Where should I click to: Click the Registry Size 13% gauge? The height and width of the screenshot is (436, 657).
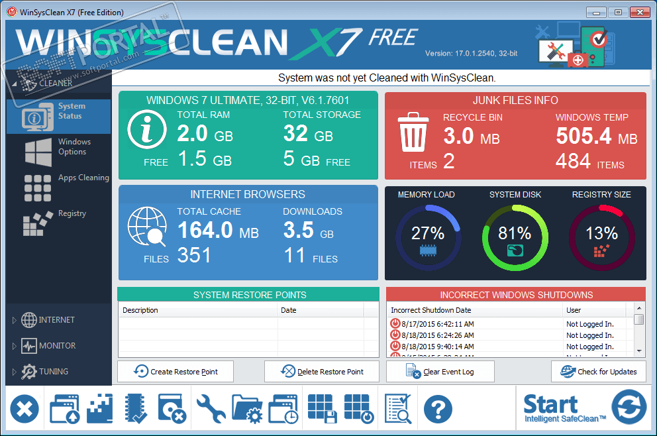[601, 238]
